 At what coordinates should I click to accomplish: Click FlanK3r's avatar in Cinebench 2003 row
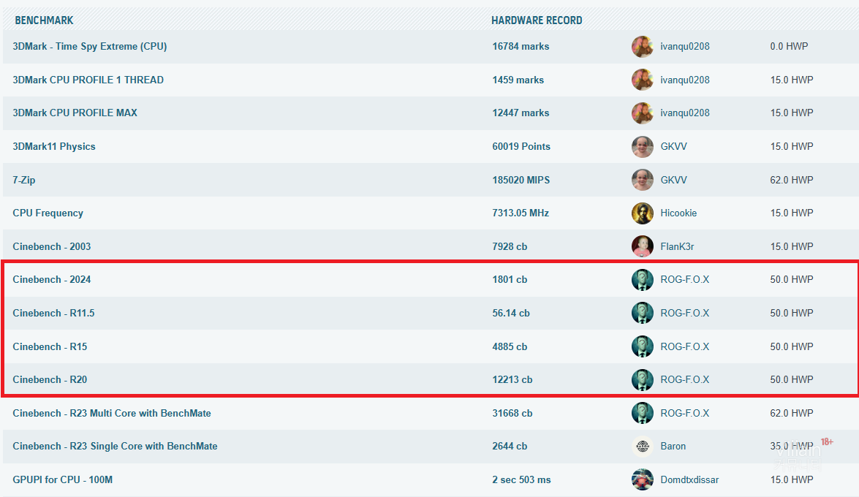642,246
